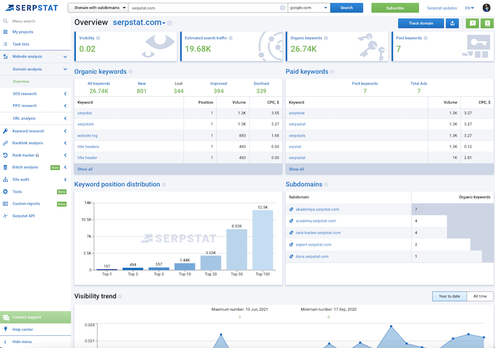Click Show all under Organic keywords

tap(85, 169)
